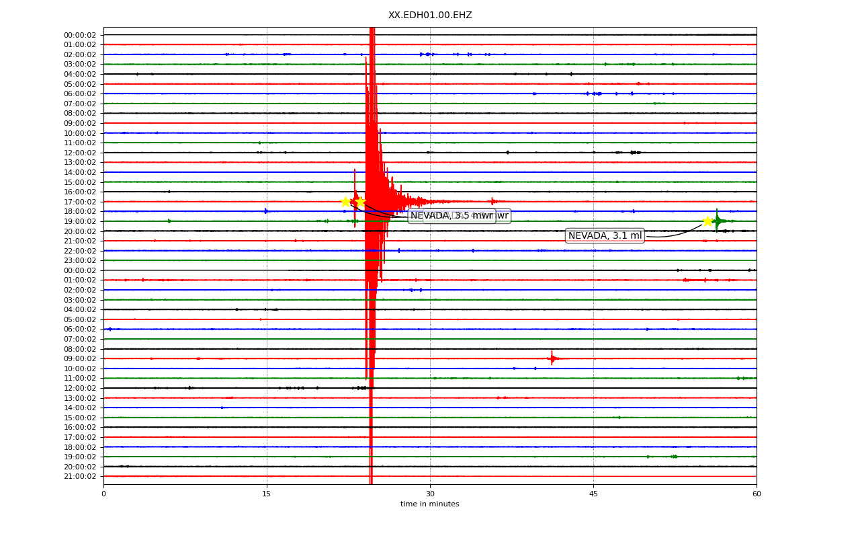The image size is (860, 538).
Task: Click the 60 tick label on the time axis
Action: click(x=757, y=494)
